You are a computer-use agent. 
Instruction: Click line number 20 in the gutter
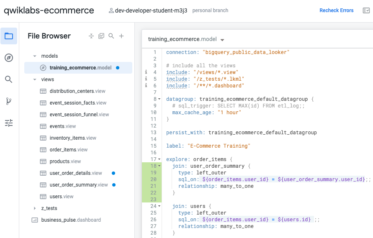click(154, 179)
